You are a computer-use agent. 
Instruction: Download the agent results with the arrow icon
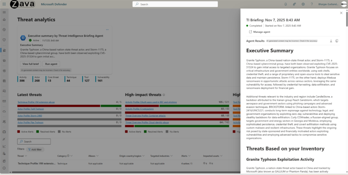tap(331, 41)
